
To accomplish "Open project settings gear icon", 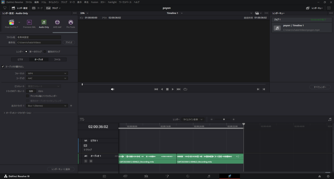I will tap(328, 176).
